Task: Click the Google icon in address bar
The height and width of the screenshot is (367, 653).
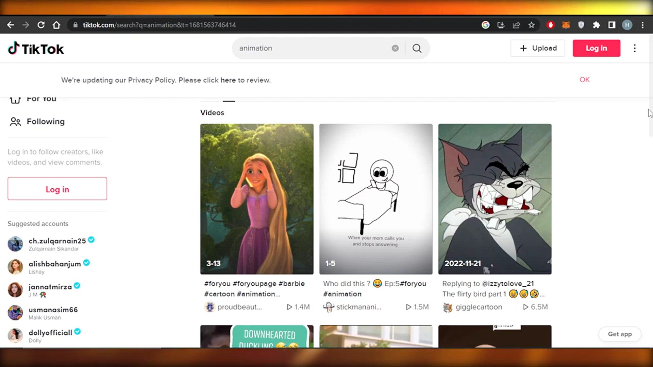Action: pyautogui.click(x=486, y=25)
